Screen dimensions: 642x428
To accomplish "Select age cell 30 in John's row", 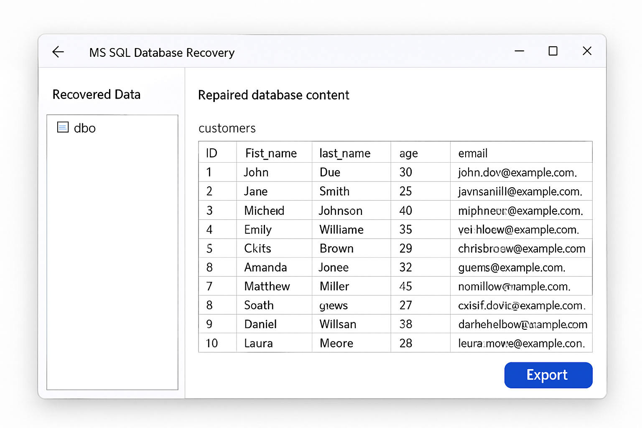I will click(x=420, y=172).
